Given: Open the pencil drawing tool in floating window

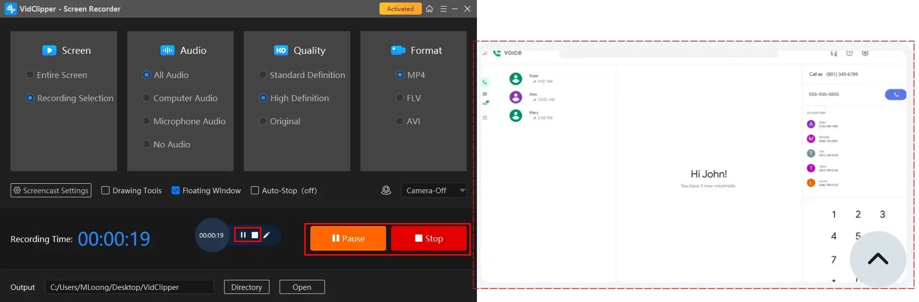Looking at the screenshot, I should click(267, 235).
